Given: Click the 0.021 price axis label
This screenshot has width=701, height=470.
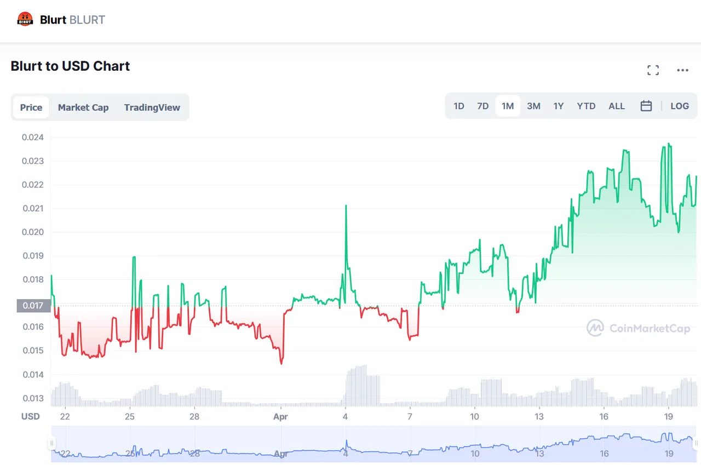Looking at the screenshot, I should [x=33, y=209].
